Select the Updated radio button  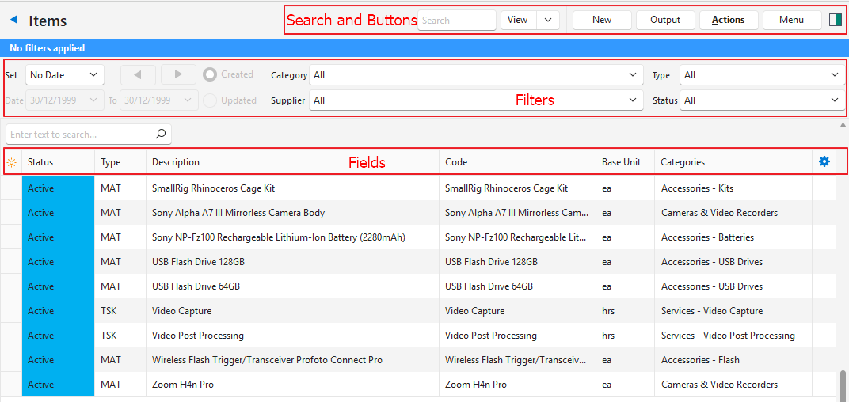pyautogui.click(x=210, y=100)
